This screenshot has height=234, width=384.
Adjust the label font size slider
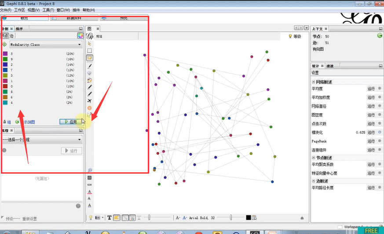click(230, 218)
